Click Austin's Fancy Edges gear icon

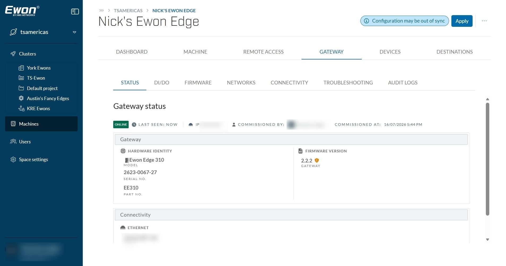point(21,98)
